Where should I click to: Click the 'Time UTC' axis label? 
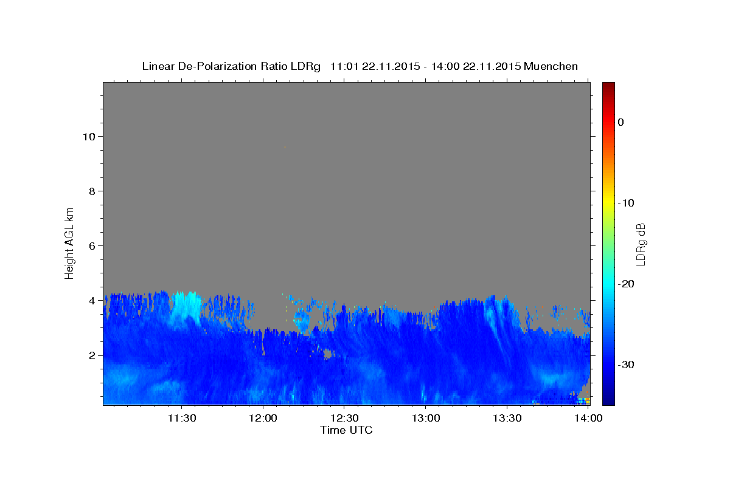click(346, 430)
